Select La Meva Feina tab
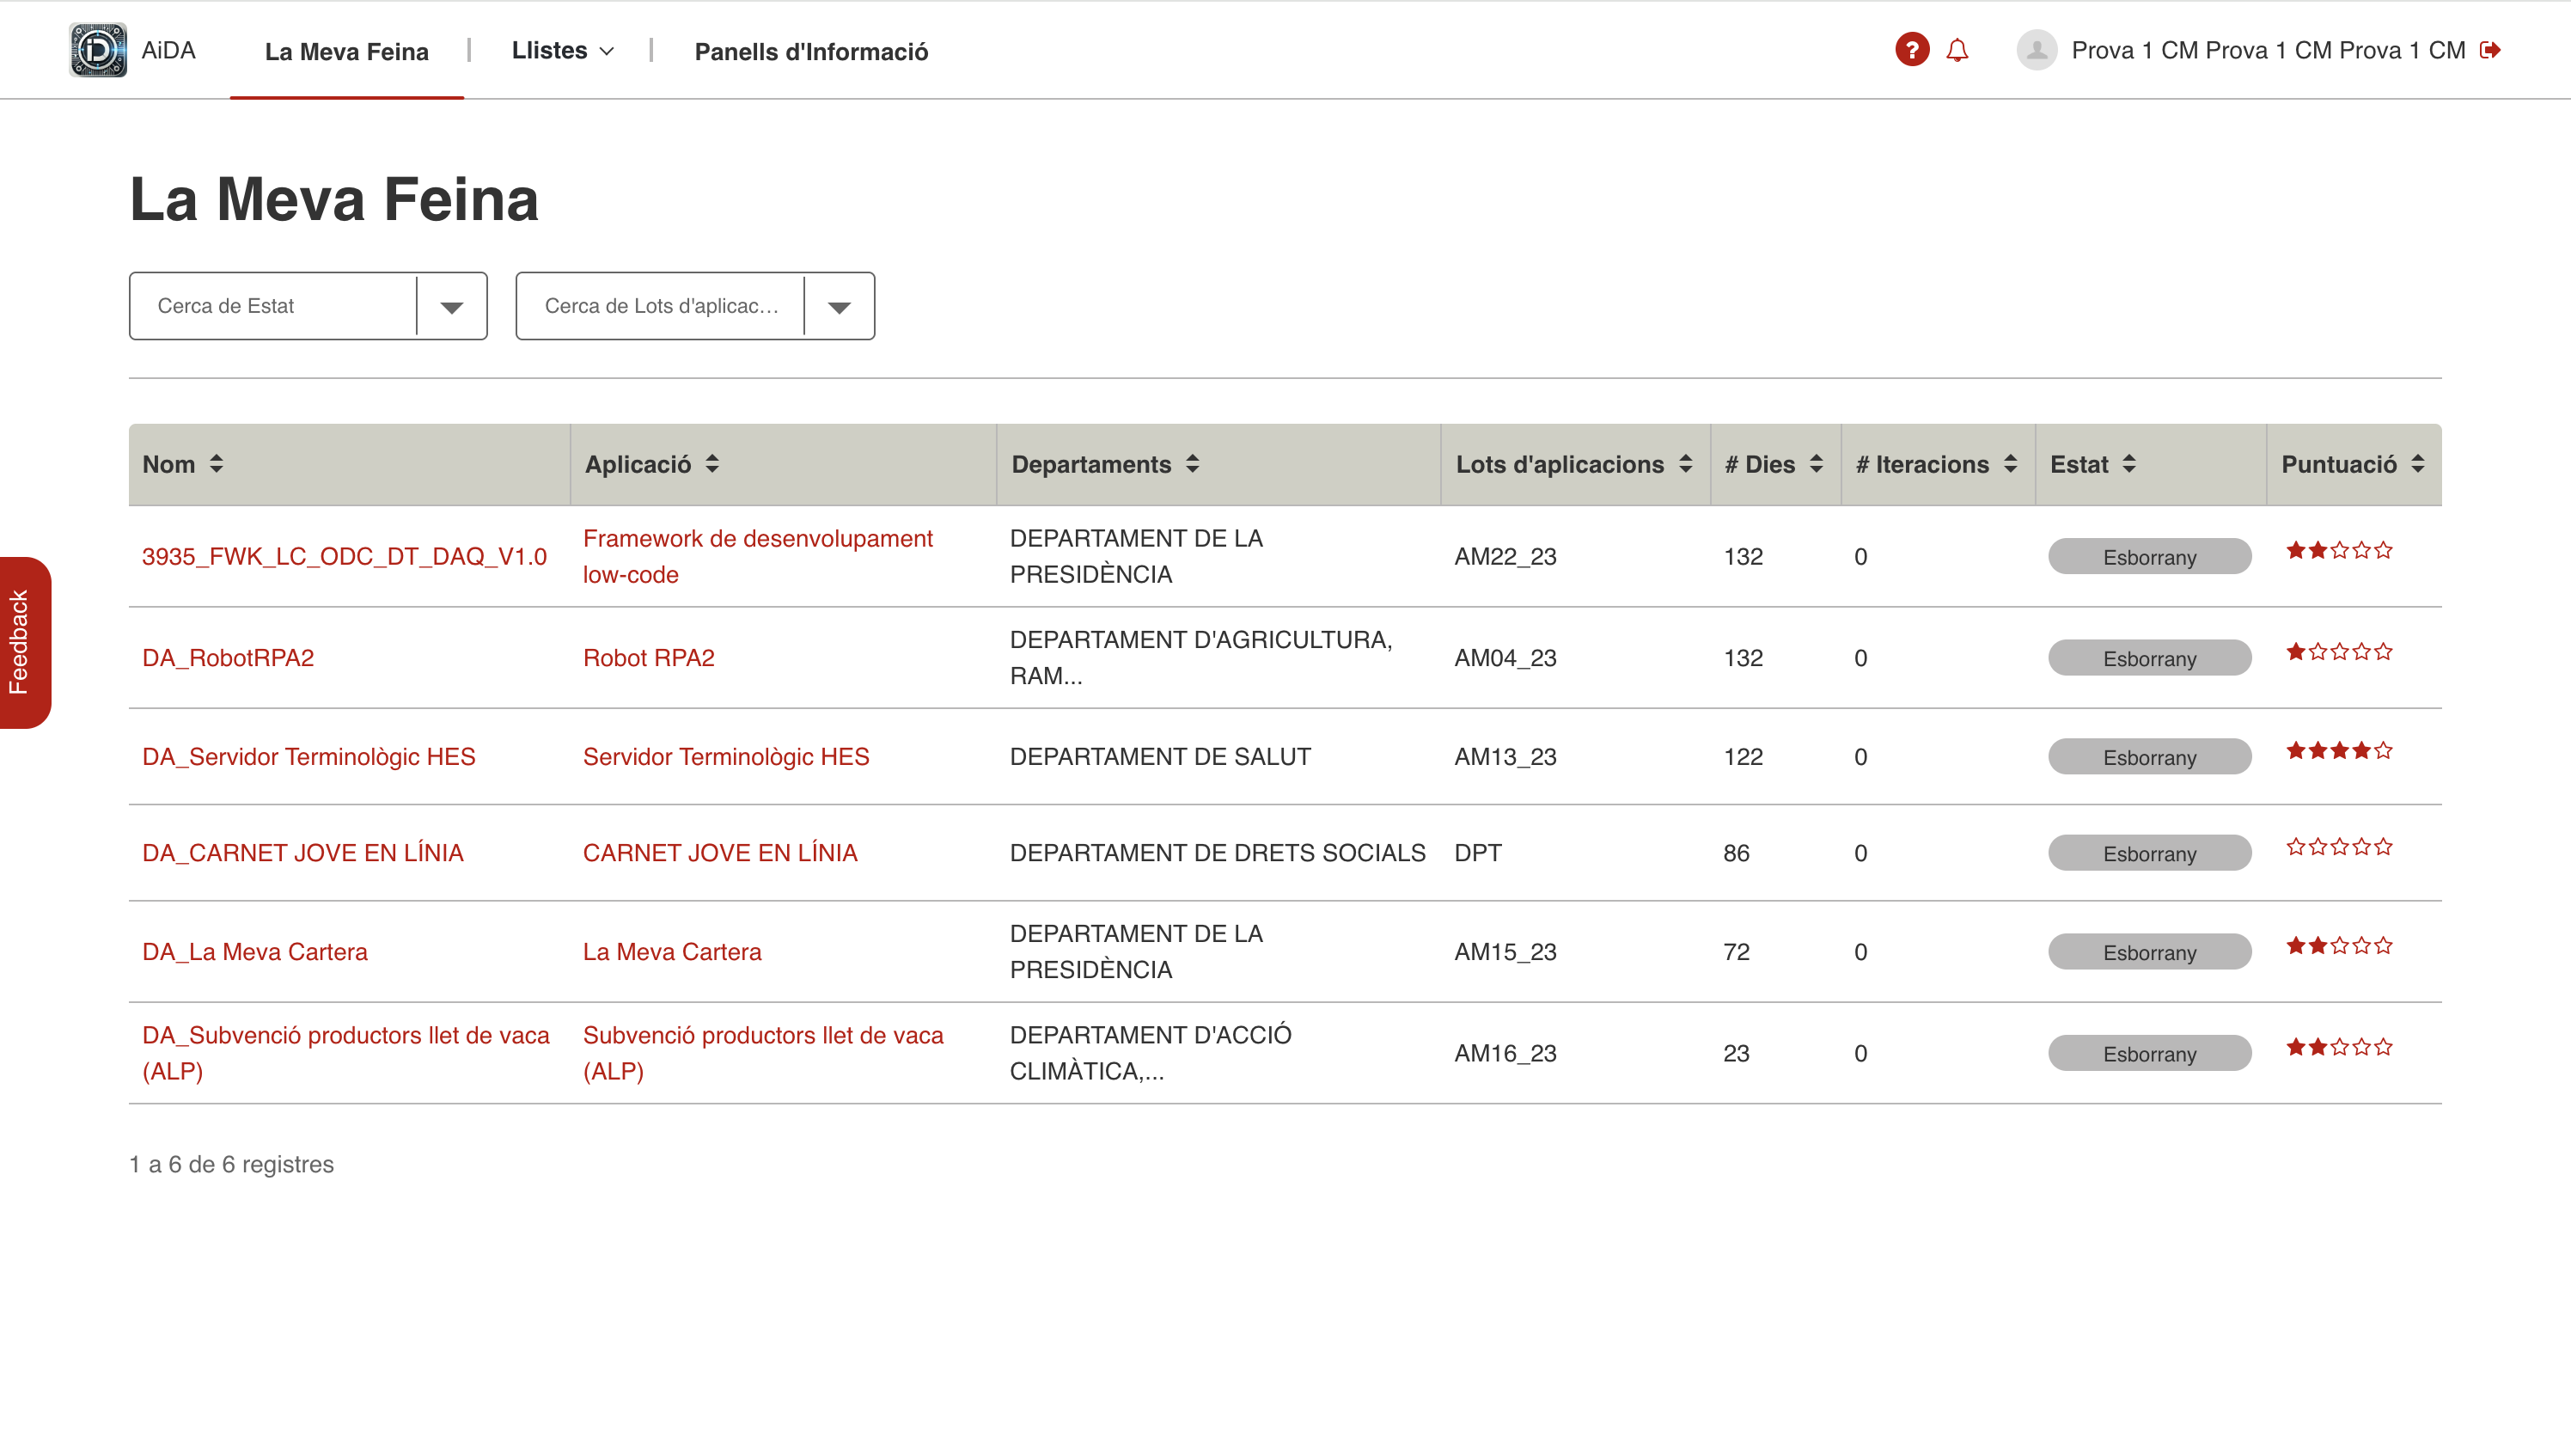The height and width of the screenshot is (1456, 2571). point(346,52)
